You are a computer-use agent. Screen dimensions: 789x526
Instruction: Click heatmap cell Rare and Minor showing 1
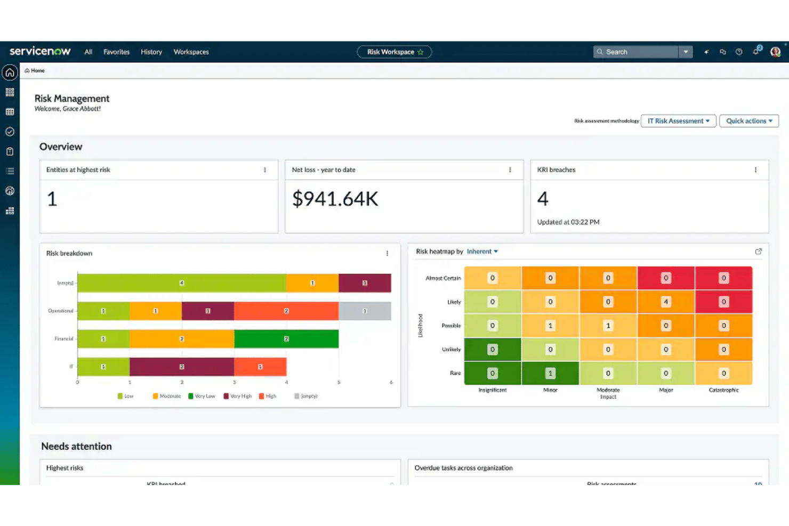[550, 373]
